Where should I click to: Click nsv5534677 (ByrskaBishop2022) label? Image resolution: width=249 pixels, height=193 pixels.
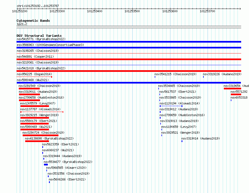pos(68,162)
